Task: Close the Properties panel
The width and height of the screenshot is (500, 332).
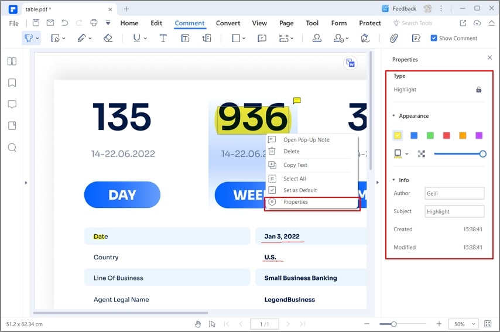Action: pyautogui.click(x=489, y=57)
